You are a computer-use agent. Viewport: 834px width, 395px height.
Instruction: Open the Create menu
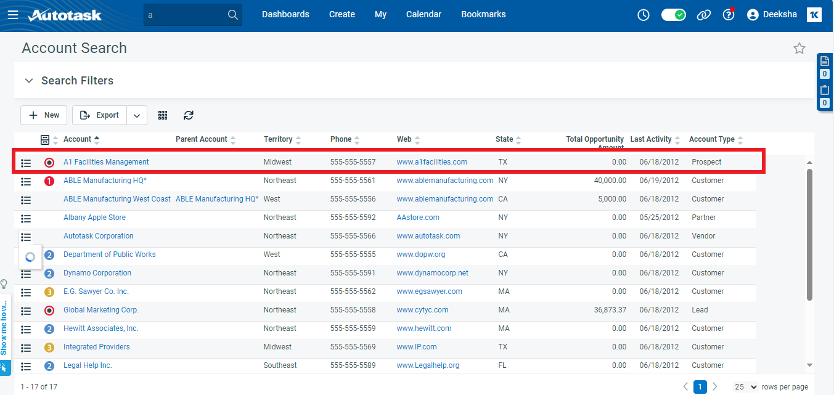[x=342, y=15]
